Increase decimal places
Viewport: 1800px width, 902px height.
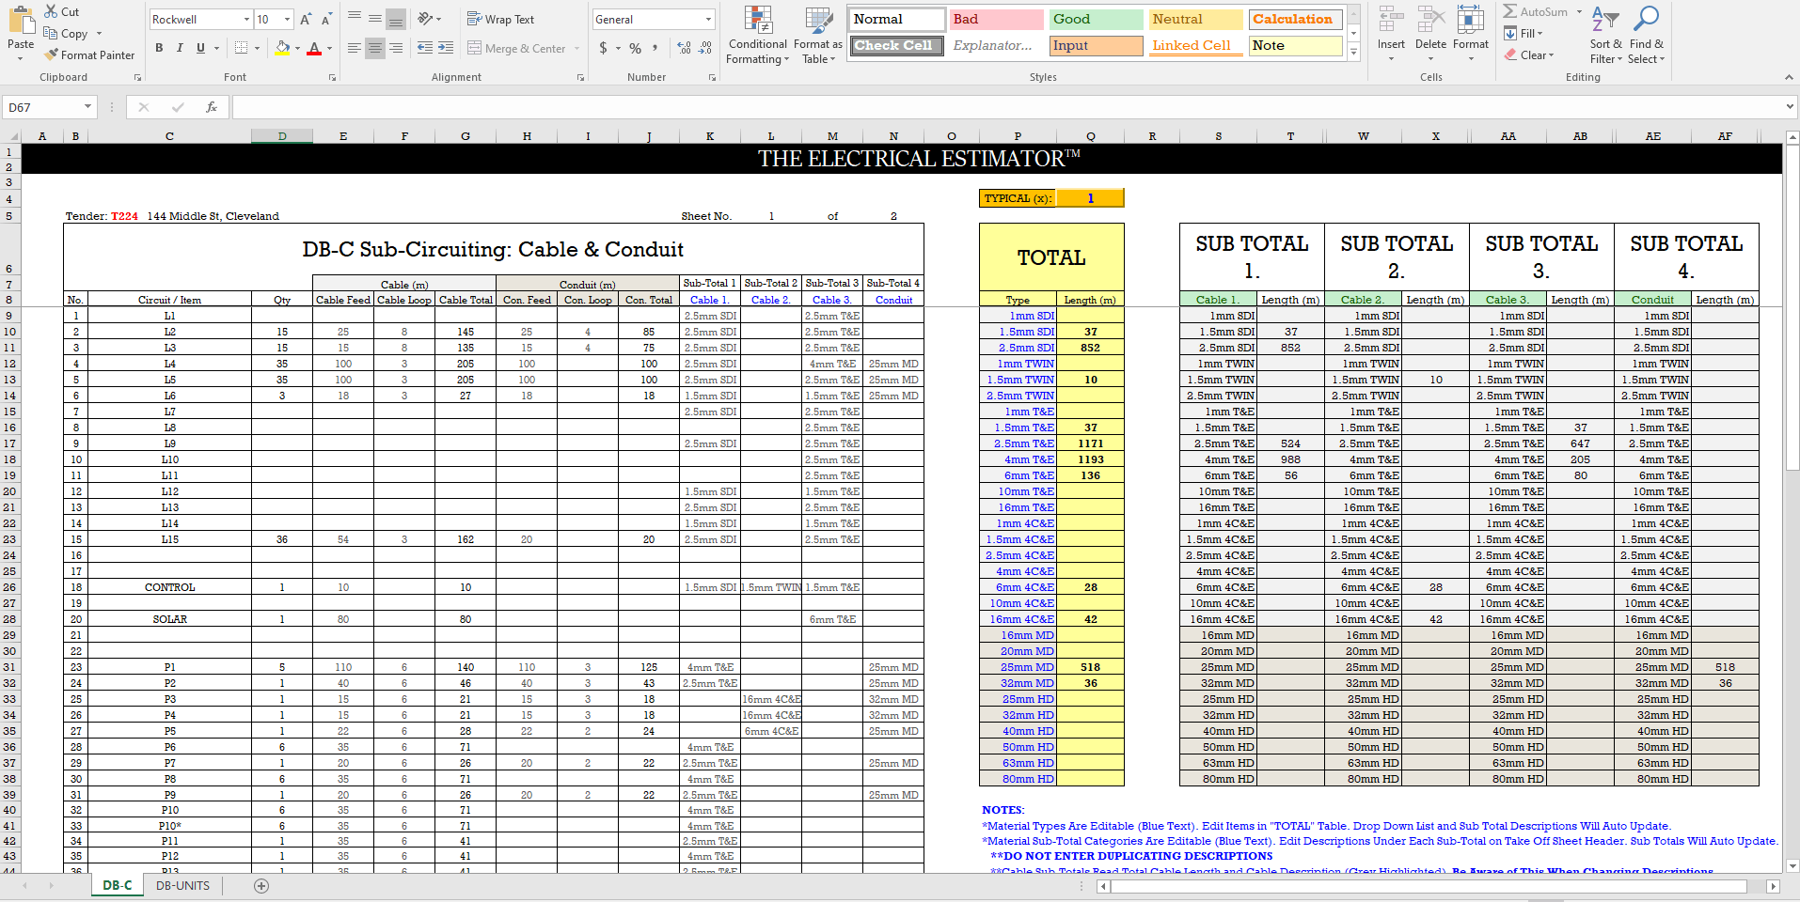click(684, 48)
